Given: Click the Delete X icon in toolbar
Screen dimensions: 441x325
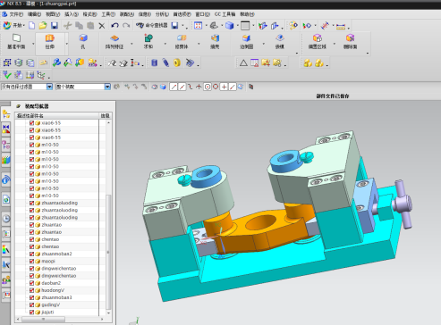Looking at the screenshot, I should click(102, 26).
